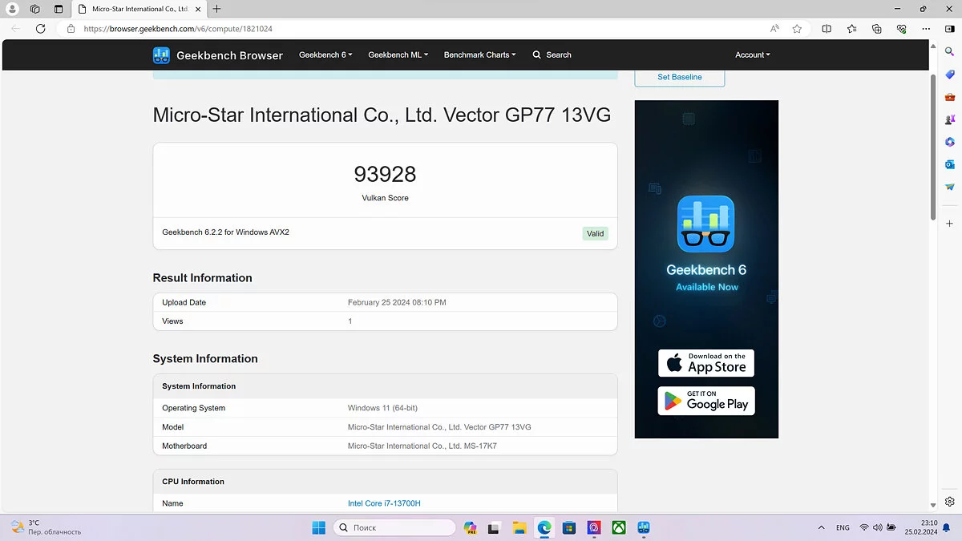962x541 pixels.
Task: Open Edge split screen view
Action: (827, 29)
